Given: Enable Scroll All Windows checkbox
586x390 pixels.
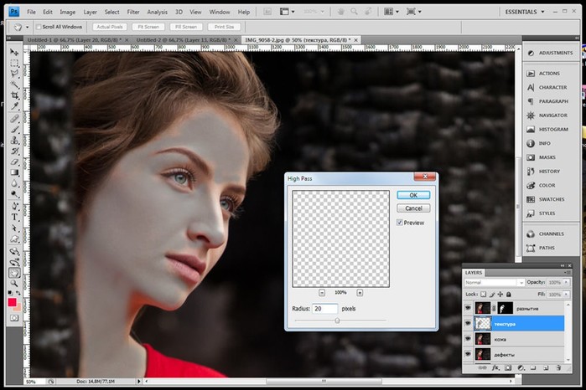Looking at the screenshot, I should 39,27.
